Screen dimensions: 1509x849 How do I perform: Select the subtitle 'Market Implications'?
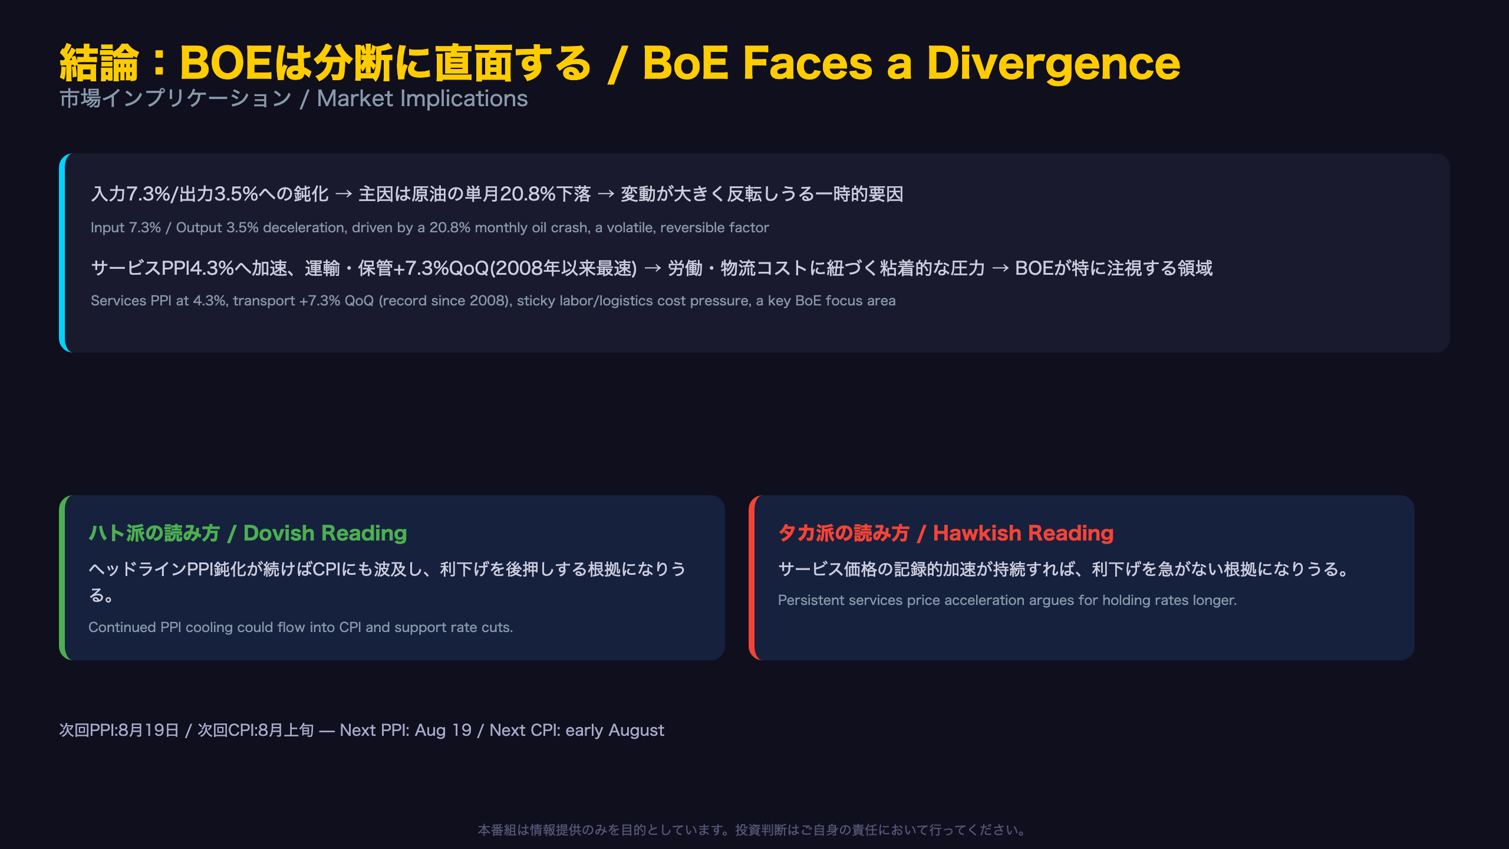pos(422,98)
